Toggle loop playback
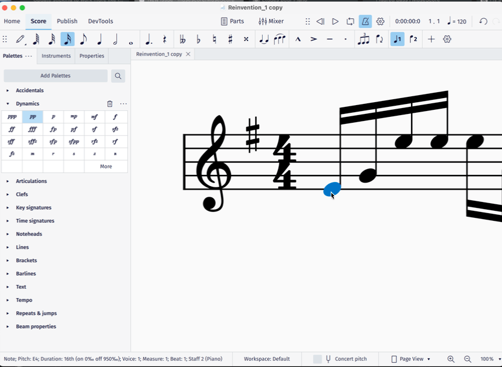Screen dimensions: 502x367 click(x=350, y=22)
